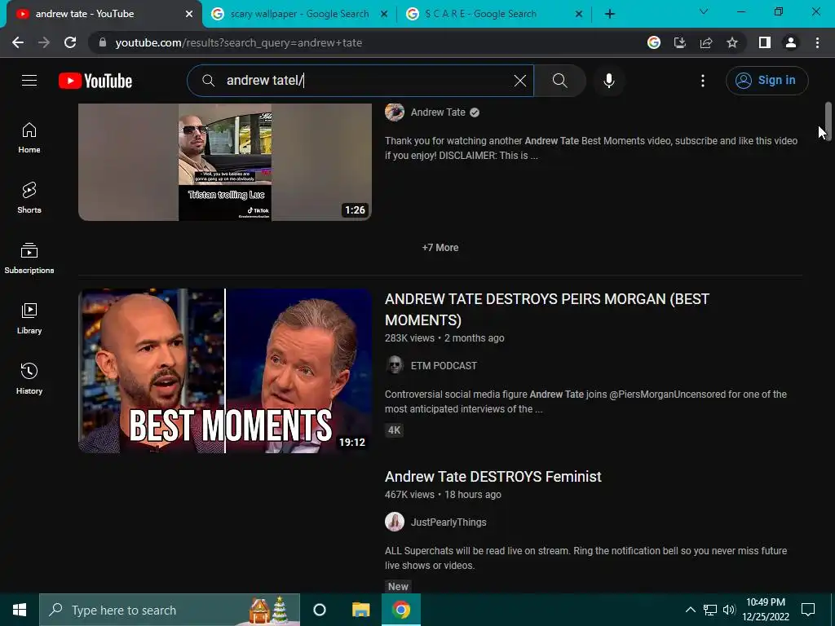The height and width of the screenshot is (626, 835).
Task: Open the volume control in tray
Action: point(729,610)
